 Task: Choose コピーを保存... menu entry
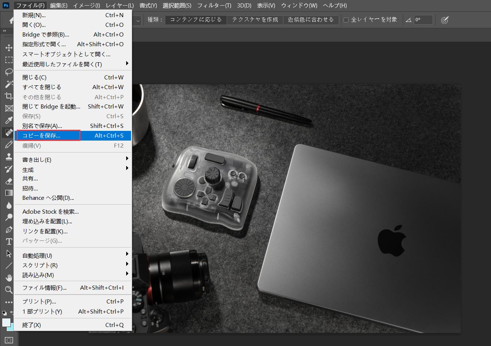pyautogui.click(x=73, y=136)
